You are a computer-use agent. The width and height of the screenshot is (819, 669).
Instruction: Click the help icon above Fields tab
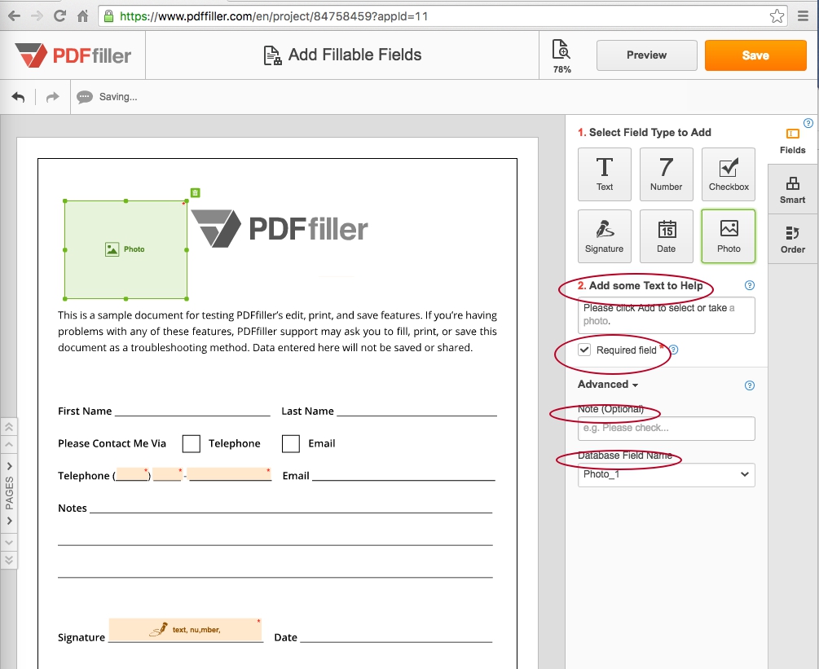click(x=808, y=123)
